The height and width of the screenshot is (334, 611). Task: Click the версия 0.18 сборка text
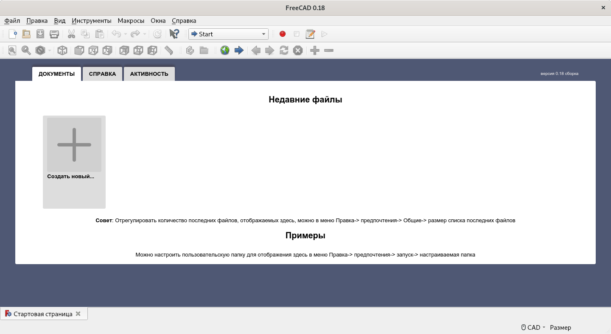tap(559, 73)
